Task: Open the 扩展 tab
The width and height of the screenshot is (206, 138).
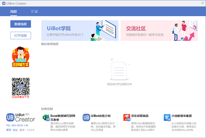Action: point(35,12)
